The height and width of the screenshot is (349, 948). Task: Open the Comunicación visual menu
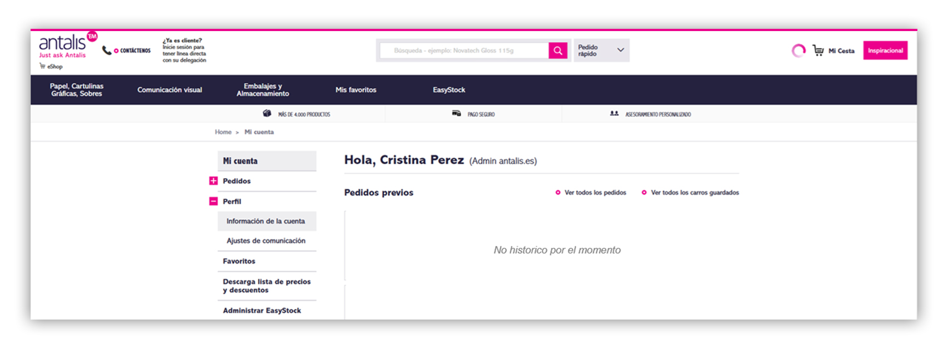170,90
